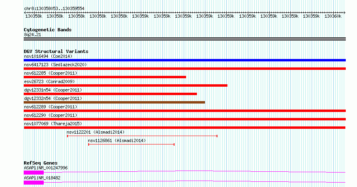
Task: Select the thin nsv1126861 variant line
Action: (x=132, y=144)
